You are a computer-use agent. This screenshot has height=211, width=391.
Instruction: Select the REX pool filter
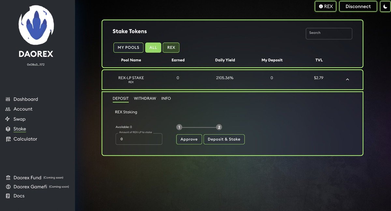171,47
